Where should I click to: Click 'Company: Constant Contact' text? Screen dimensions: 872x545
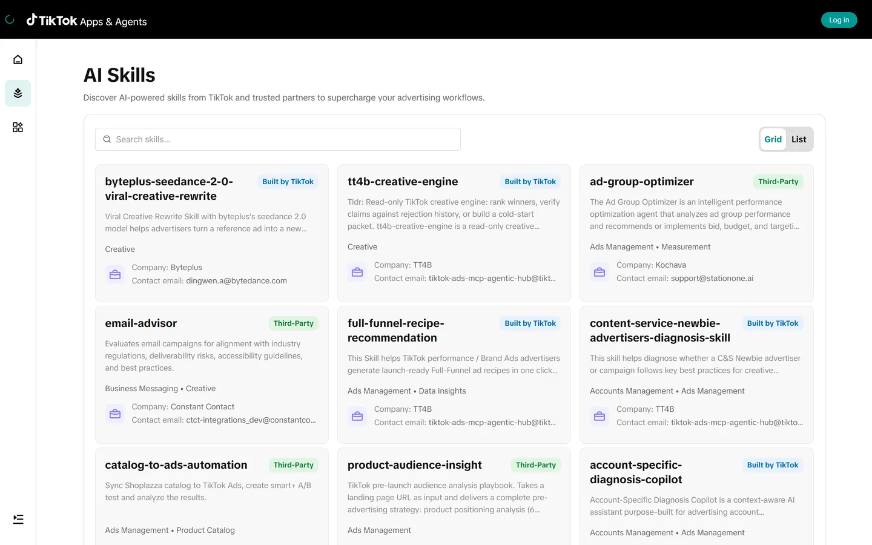coord(183,407)
